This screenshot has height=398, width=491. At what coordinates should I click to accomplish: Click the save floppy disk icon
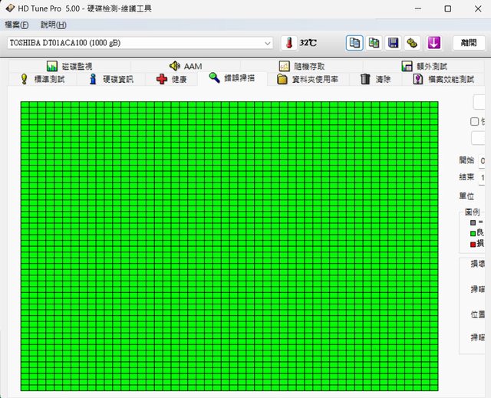click(x=393, y=43)
